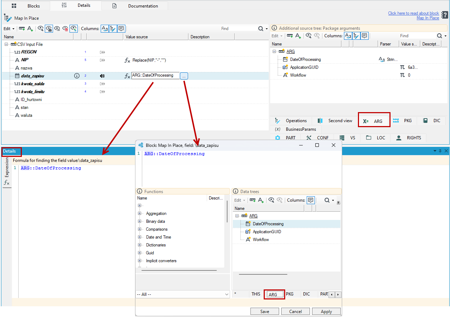Expand the Date and Time functions group
Viewport: 450px width, 317px height.
[x=139, y=237]
